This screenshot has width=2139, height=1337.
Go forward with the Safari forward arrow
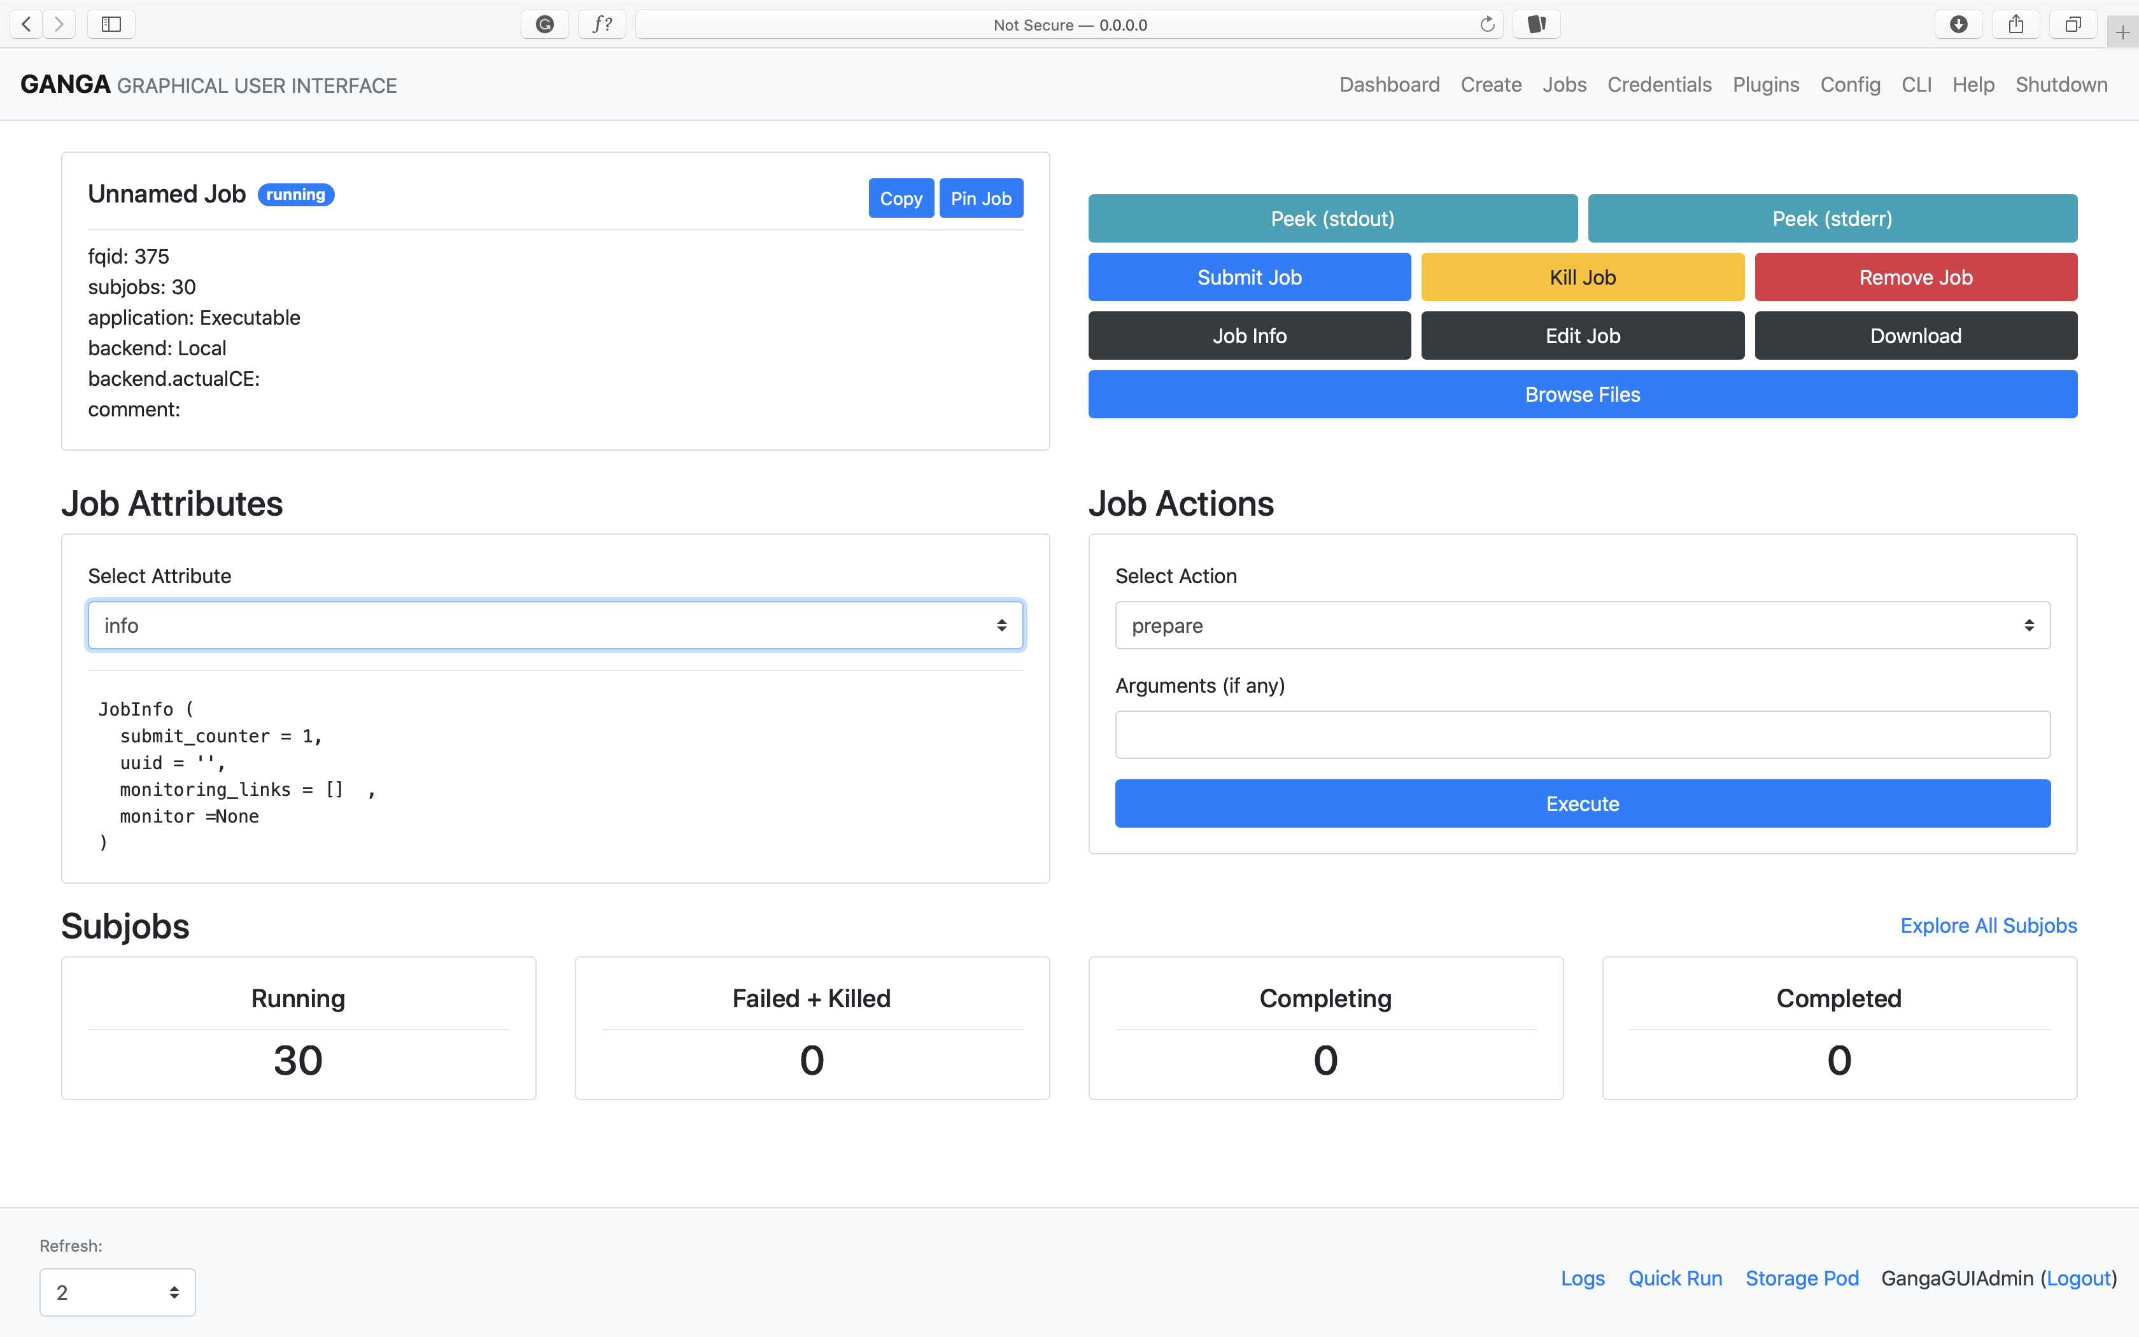pos(59,24)
